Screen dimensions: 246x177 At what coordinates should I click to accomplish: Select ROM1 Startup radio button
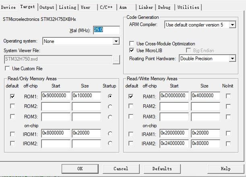click(x=110, y=96)
